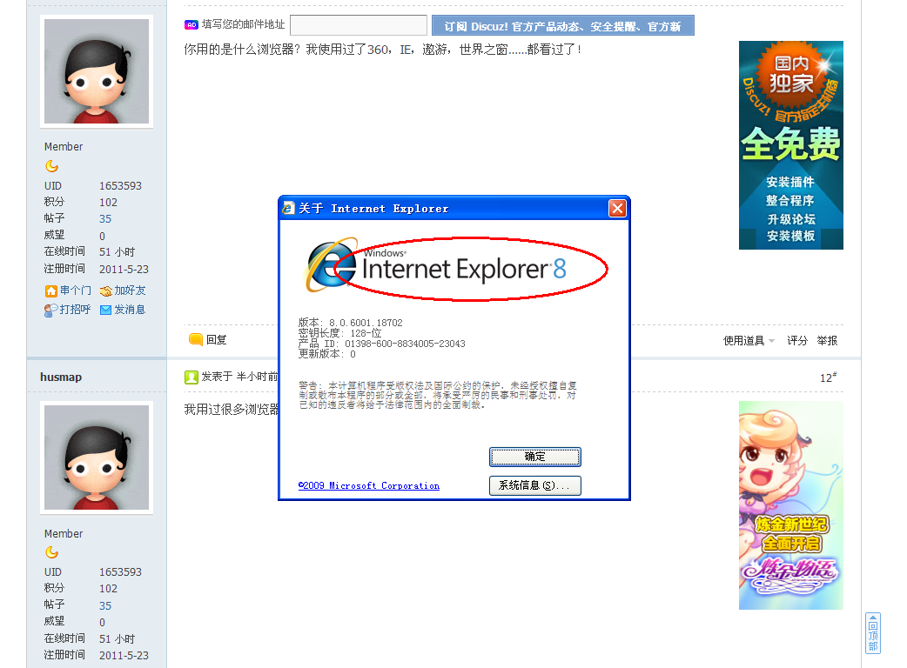Click the 密钥长度: 128-位 line
Screen dimensions: 907x668
(x=340, y=333)
